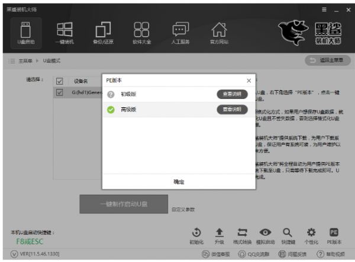The width and height of the screenshot is (355, 262).
Task: Click the VER[11.5.46.1330] version indicator
Action: 35,254
